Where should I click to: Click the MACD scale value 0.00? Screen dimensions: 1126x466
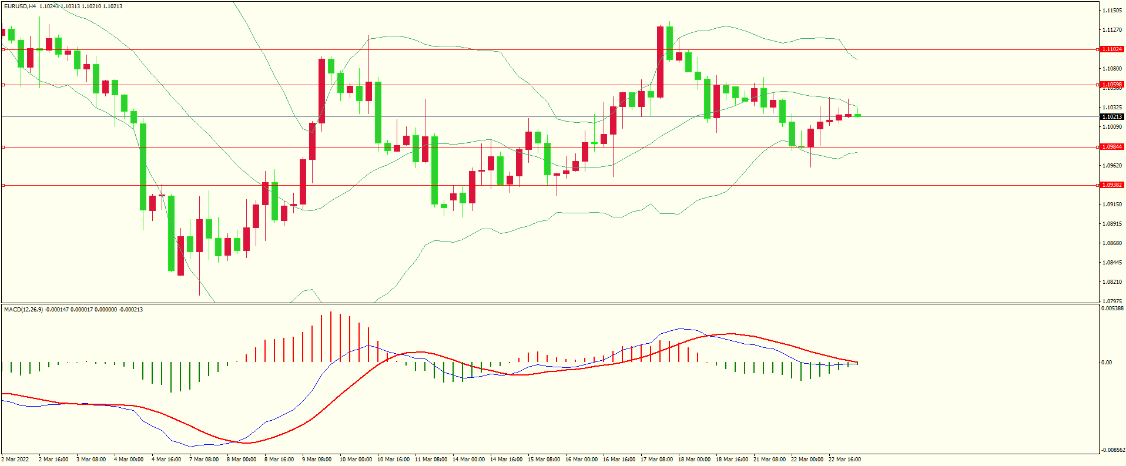tap(1107, 363)
